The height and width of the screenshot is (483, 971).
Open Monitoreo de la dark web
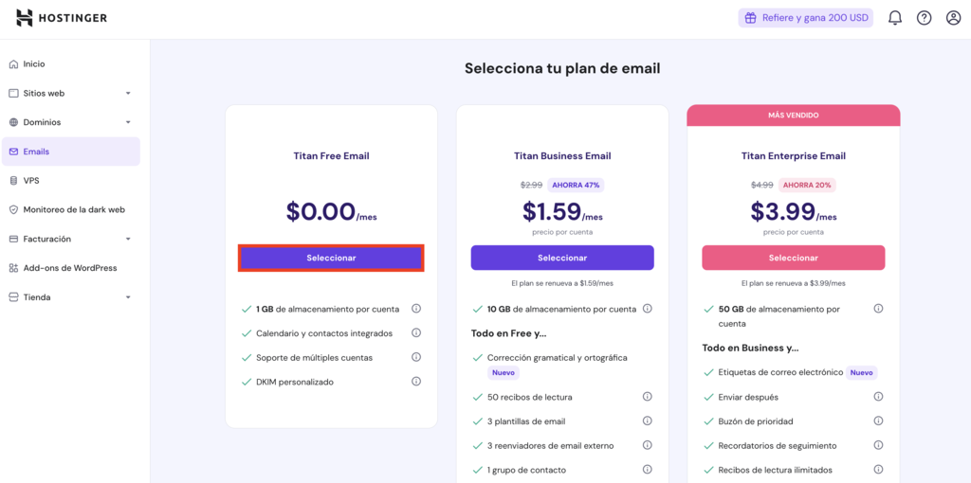coord(74,209)
